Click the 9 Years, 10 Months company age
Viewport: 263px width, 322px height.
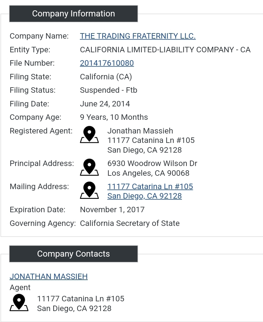click(114, 117)
